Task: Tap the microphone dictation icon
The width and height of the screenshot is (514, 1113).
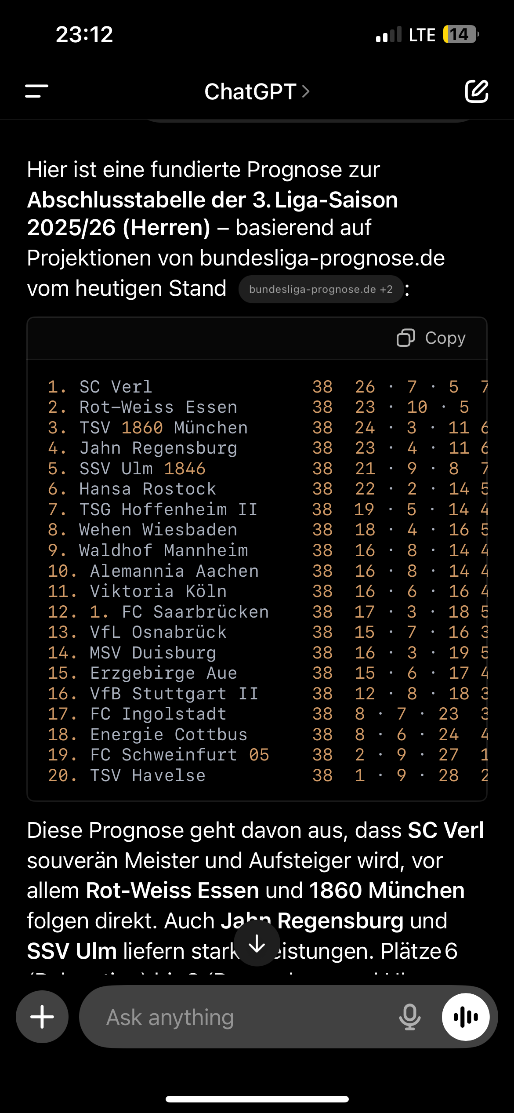Action: click(x=409, y=1017)
